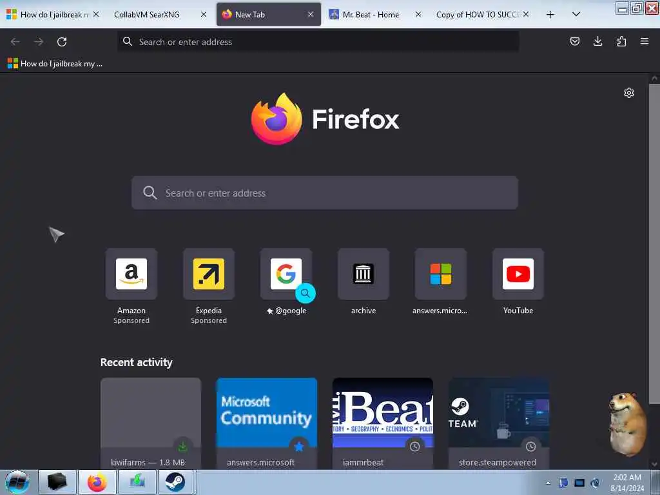Click the Firefox taskbar icon
This screenshot has height=495, width=660.
(x=97, y=482)
